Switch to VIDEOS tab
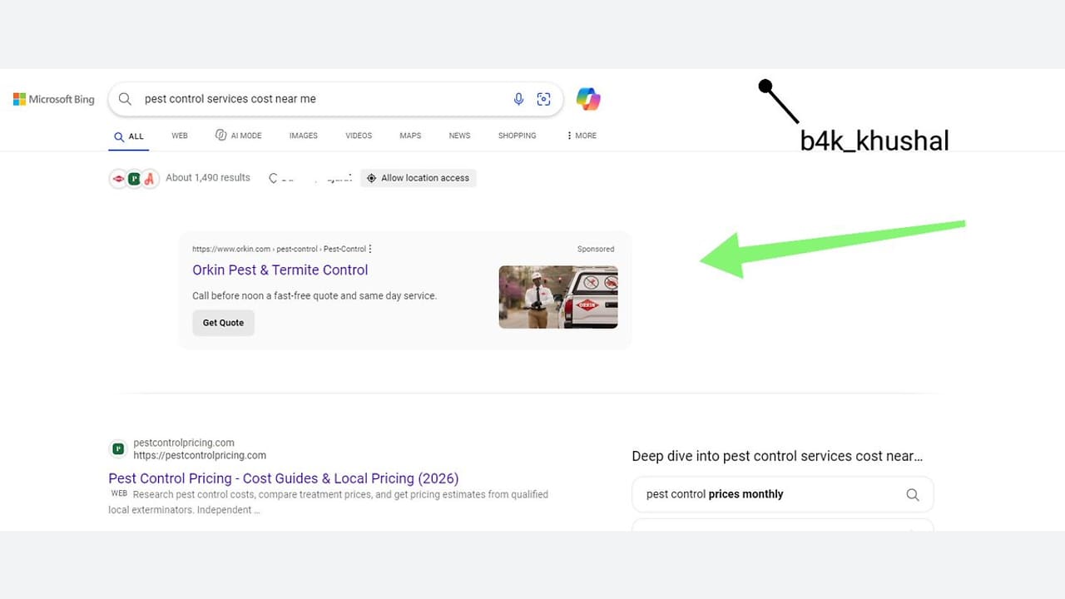 click(359, 136)
